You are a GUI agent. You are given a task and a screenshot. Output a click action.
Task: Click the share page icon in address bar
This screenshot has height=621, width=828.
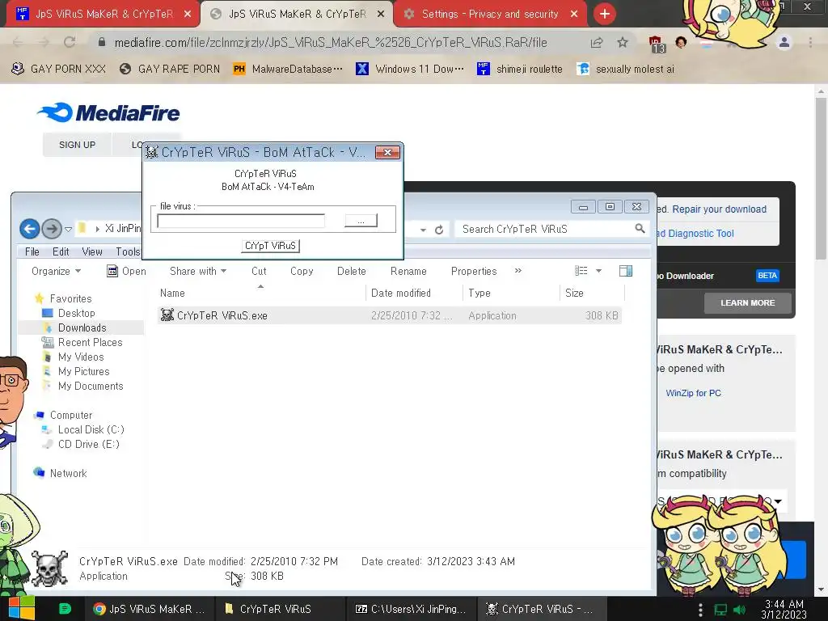[x=597, y=42]
